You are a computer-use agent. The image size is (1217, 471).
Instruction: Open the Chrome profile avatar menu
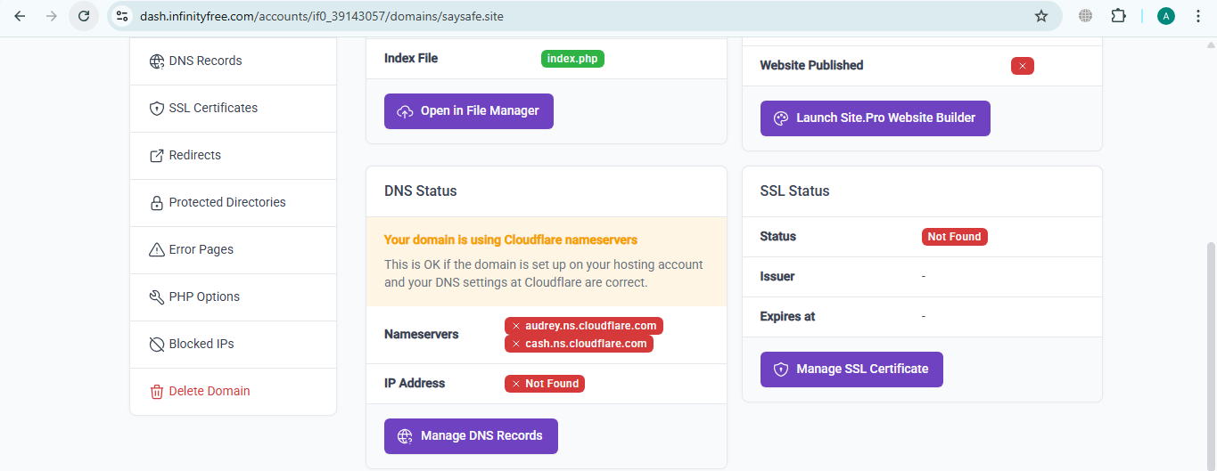click(x=1165, y=16)
